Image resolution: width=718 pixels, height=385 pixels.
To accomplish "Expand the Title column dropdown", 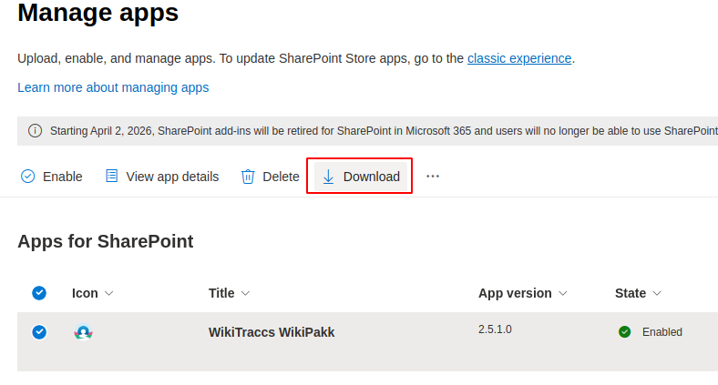I will click(x=245, y=294).
